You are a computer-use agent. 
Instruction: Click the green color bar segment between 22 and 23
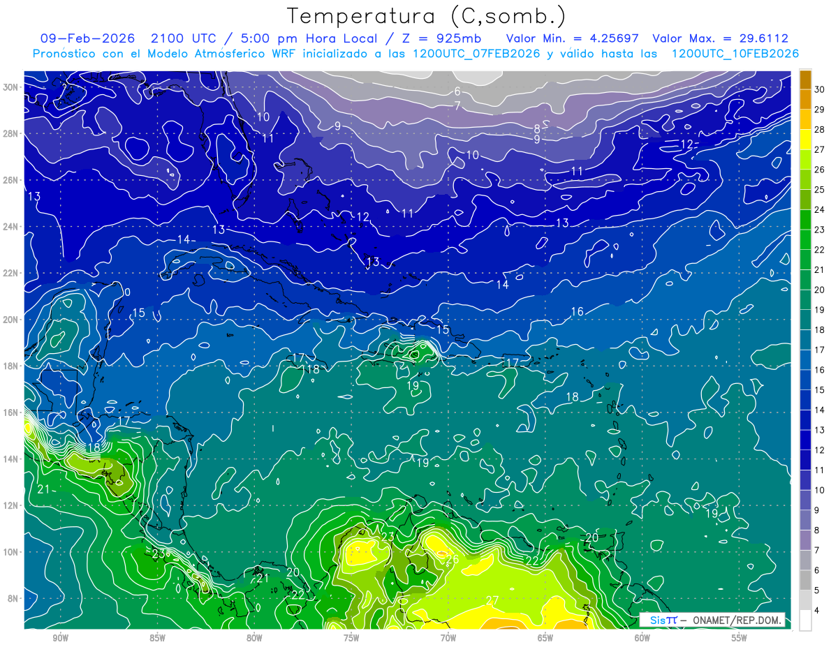pyautogui.click(x=805, y=239)
